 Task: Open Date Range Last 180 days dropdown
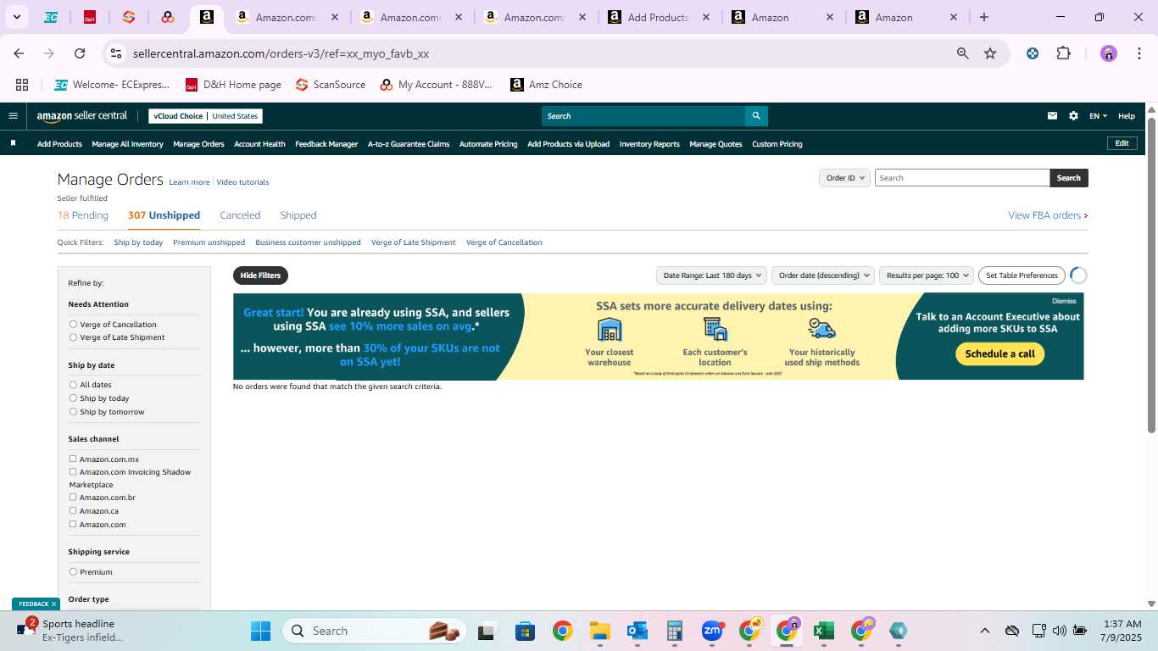coord(711,275)
